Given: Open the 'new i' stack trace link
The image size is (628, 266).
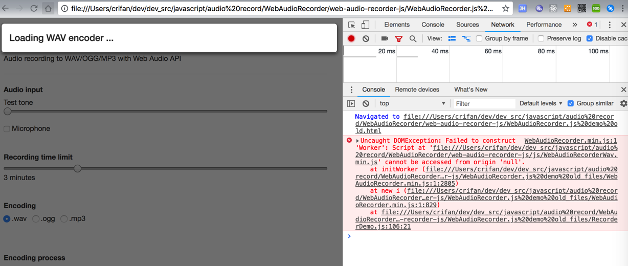Looking at the screenshot, I should [486, 198].
